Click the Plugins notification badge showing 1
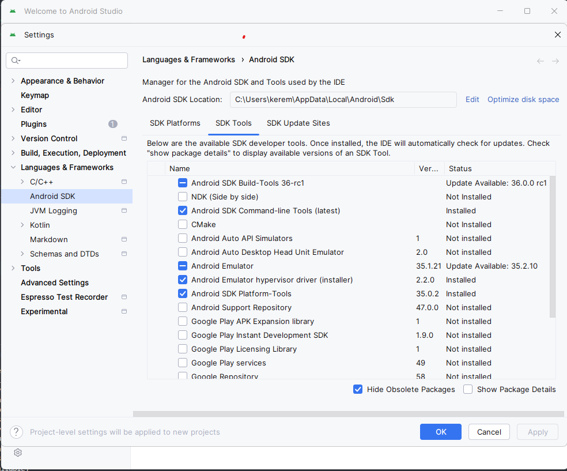This screenshot has width=567, height=471. pyautogui.click(x=112, y=124)
